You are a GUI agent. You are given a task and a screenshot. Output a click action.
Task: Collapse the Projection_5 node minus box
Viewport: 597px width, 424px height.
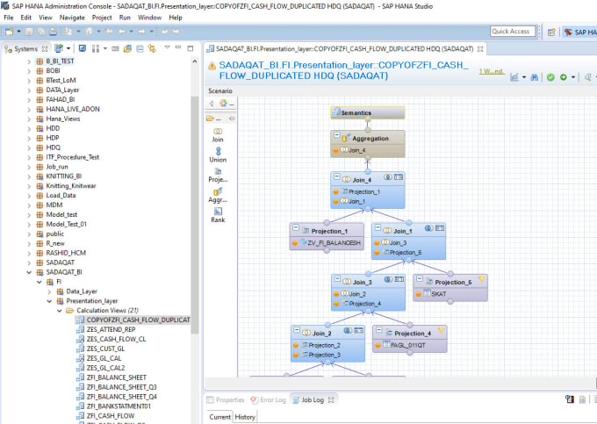(x=419, y=279)
